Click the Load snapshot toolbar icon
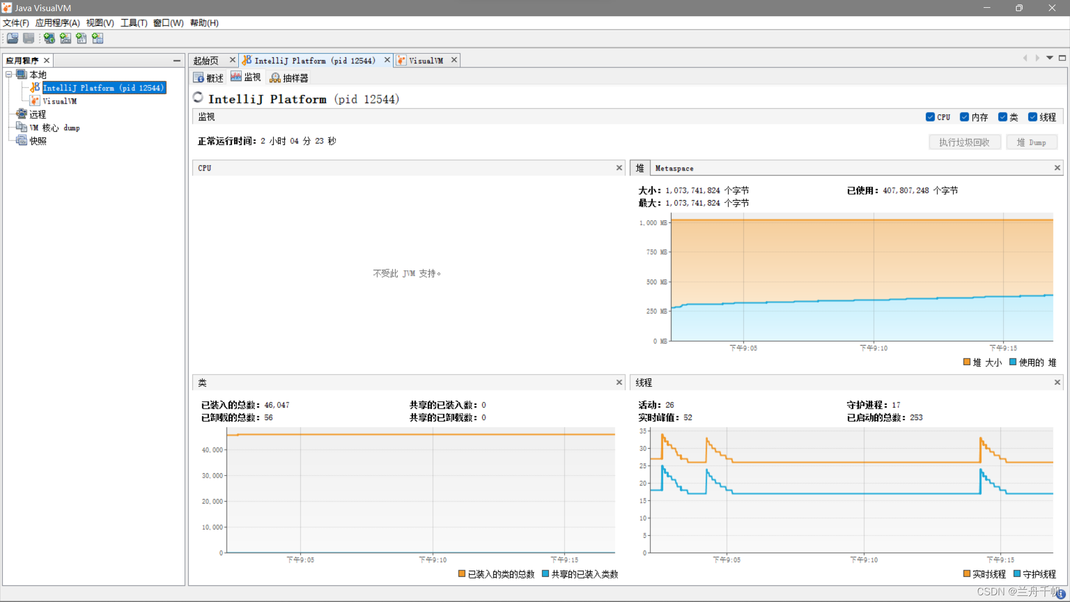The width and height of the screenshot is (1070, 602). pos(13,38)
